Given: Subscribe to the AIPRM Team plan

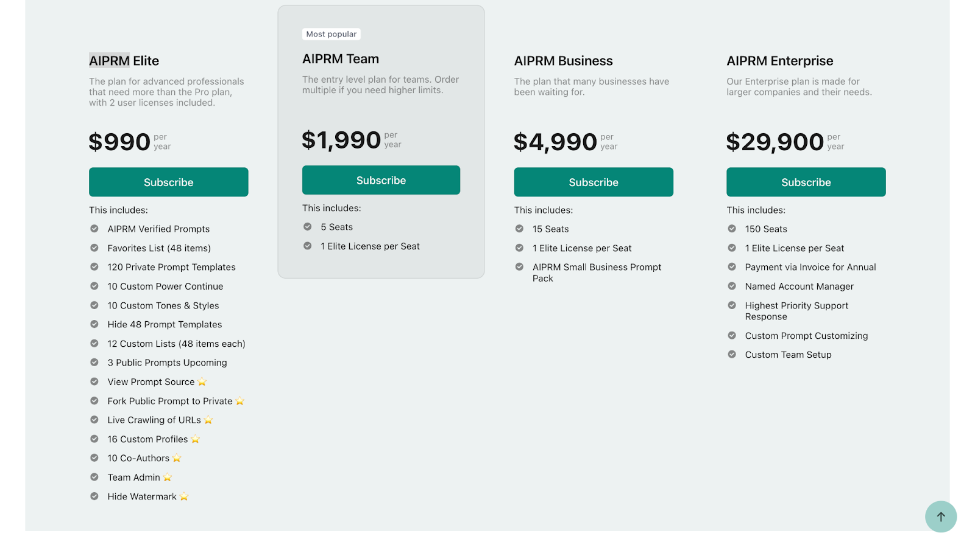Looking at the screenshot, I should 381,180.
